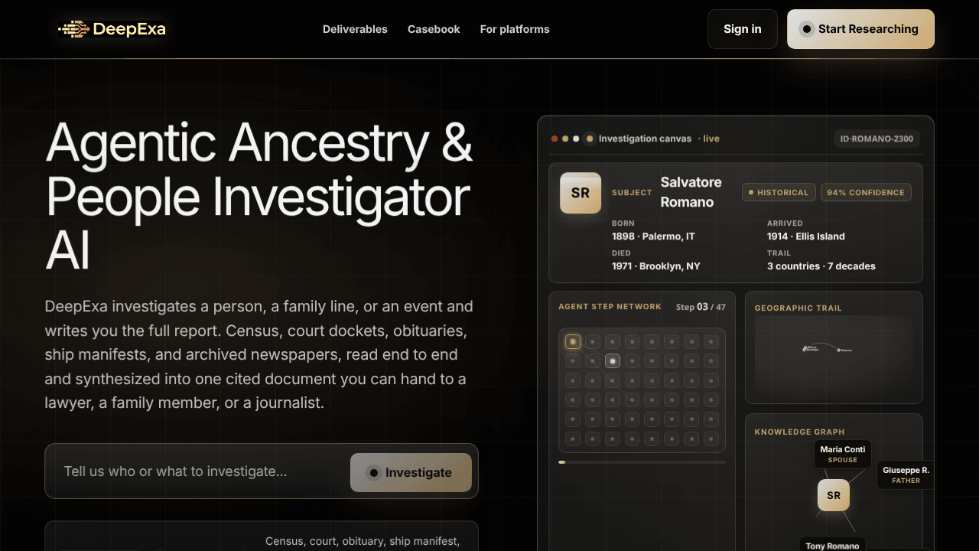Open the Tony Romano node
The image size is (979, 551).
coord(832,545)
